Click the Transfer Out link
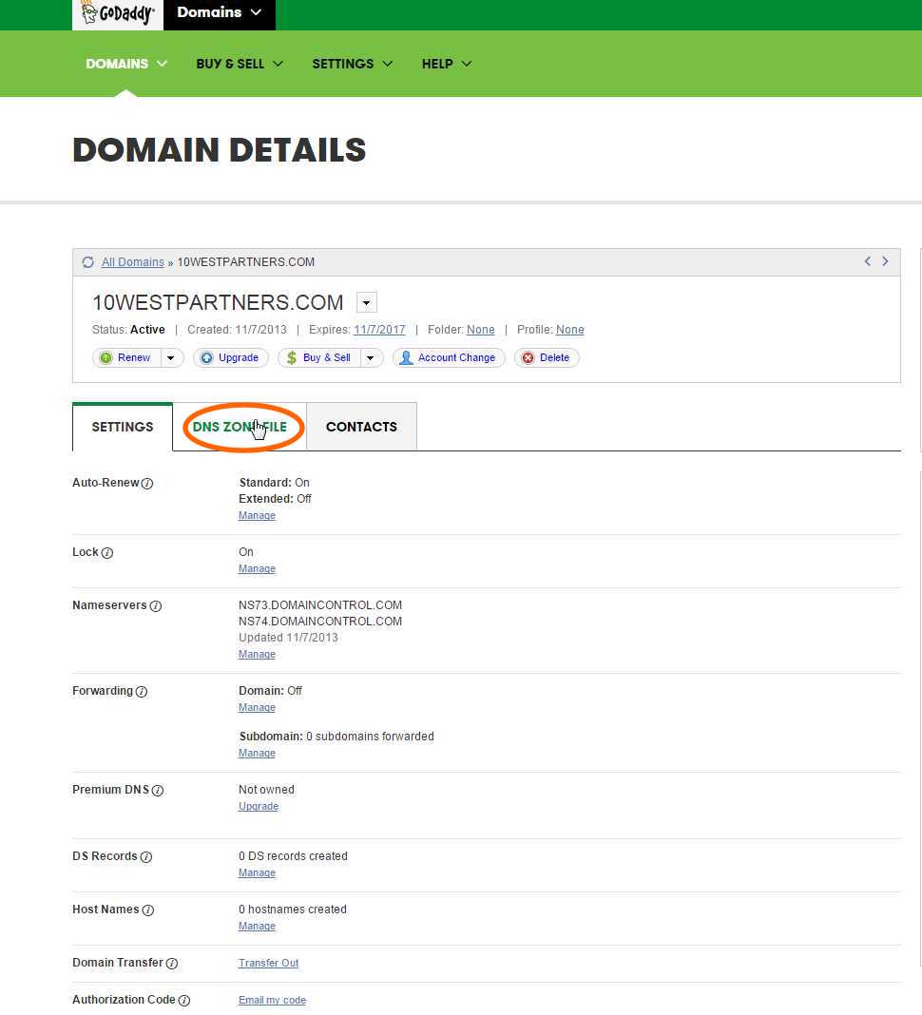 point(268,963)
